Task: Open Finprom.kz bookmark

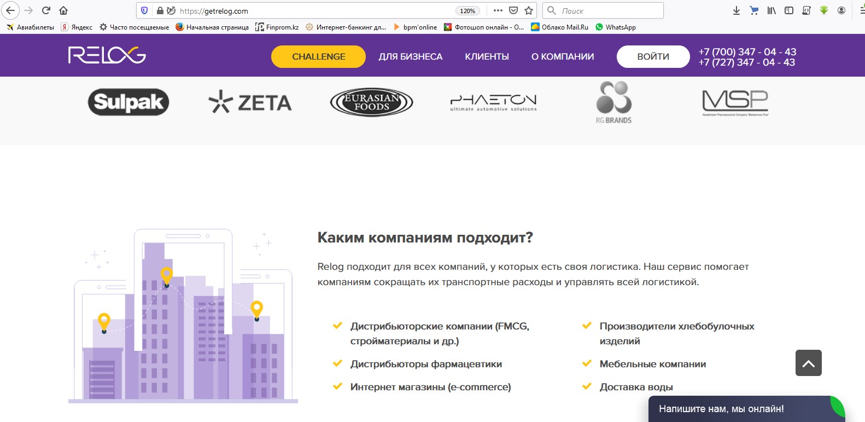Action: [x=277, y=27]
